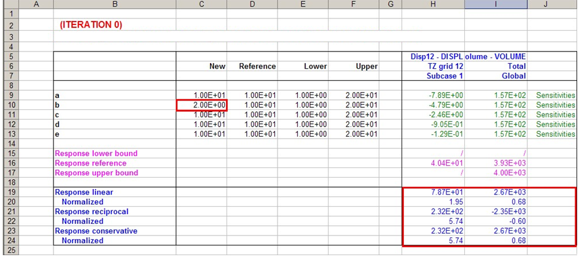Select column header H
This screenshot has width=579, height=257.
pos(433,4)
